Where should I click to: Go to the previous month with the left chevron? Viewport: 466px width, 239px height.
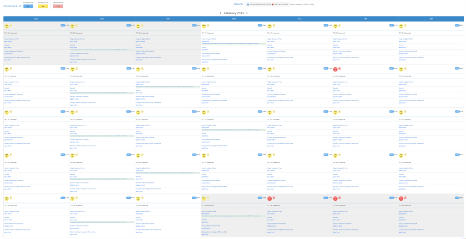(x=220, y=13)
